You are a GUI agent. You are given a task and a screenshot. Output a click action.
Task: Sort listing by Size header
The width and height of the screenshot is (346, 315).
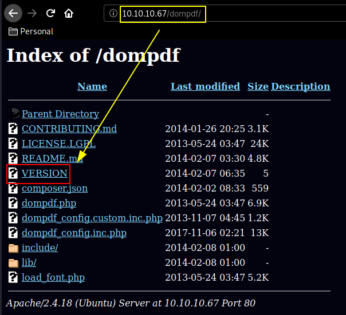pos(258,86)
